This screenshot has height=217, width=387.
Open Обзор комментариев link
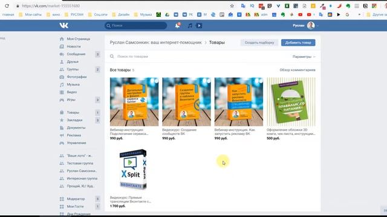tap(298, 70)
